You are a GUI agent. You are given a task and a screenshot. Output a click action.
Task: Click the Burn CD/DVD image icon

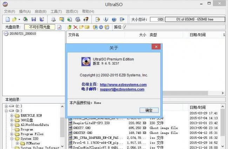(x=86, y=20)
